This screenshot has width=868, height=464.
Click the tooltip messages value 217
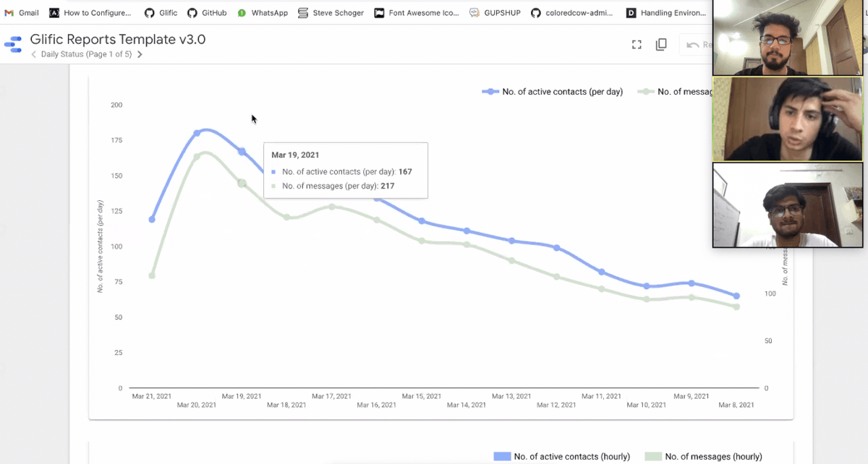coord(388,186)
